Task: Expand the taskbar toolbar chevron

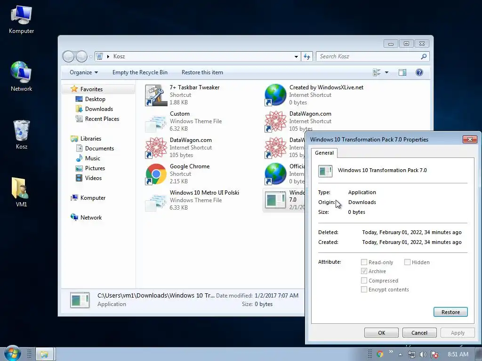Action: click(x=391, y=352)
